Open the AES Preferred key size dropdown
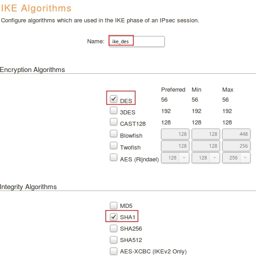This screenshot has height=258, width=256. click(x=175, y=158)
